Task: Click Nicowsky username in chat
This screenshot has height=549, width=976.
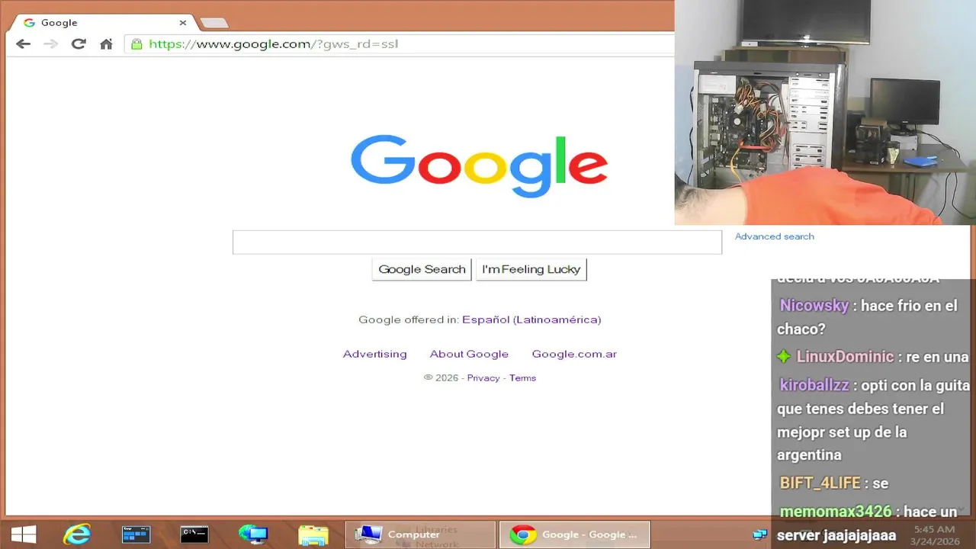Action: tap(814, 306)
